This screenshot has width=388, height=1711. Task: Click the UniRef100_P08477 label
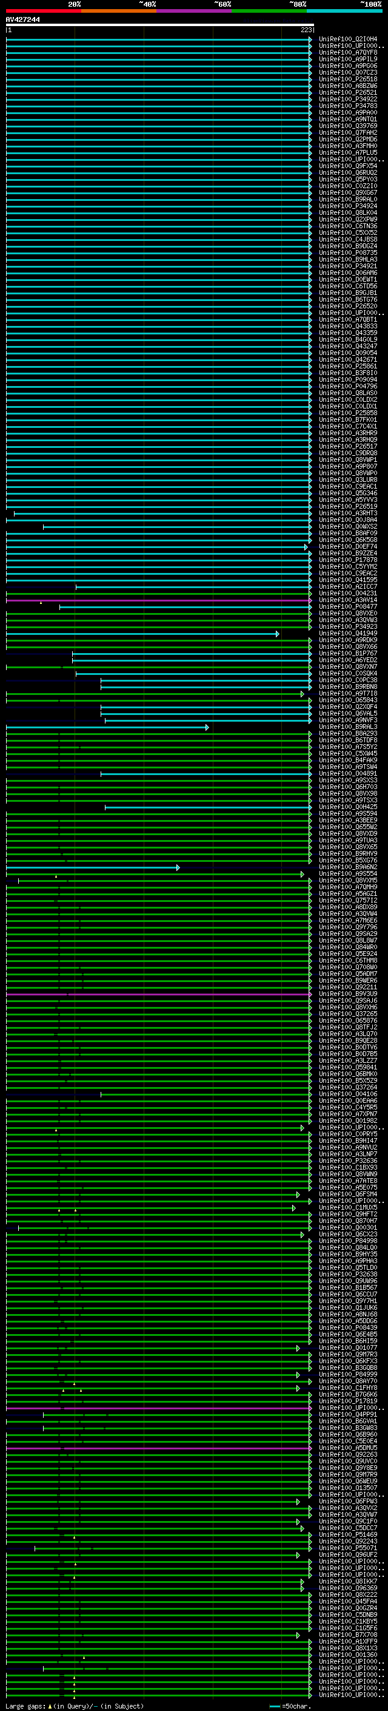click(x=347, y=607)
